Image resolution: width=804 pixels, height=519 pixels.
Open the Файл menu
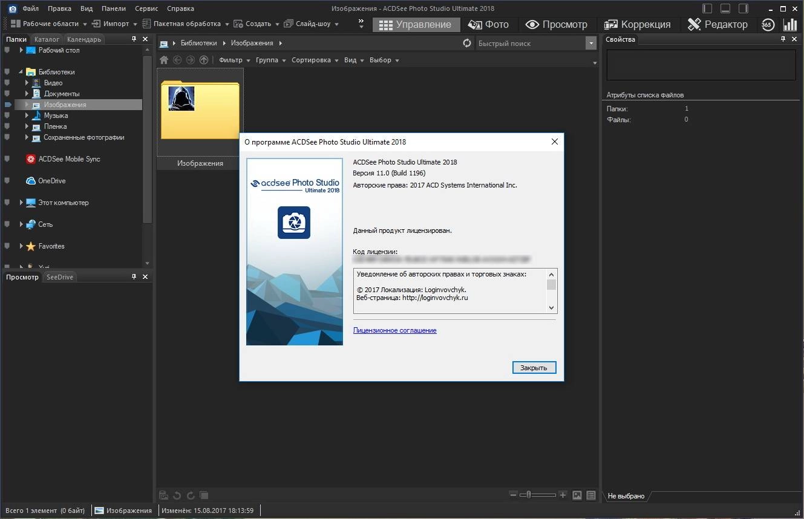point(31,8)
